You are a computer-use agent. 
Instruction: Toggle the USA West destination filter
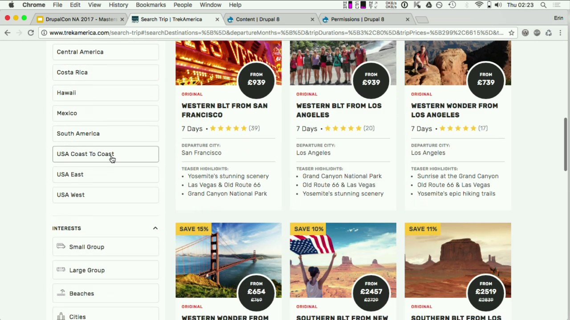(x=106, y=195)
